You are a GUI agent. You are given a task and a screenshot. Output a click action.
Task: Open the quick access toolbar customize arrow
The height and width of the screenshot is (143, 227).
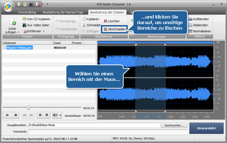coord(47,4)
